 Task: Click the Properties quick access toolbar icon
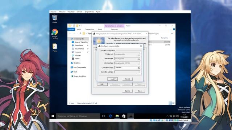click(74, 26)
